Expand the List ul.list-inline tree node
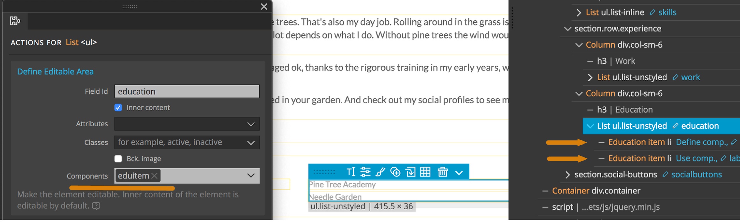The width and height of the screenshot is (740, 223). click(x=579, y=12)
